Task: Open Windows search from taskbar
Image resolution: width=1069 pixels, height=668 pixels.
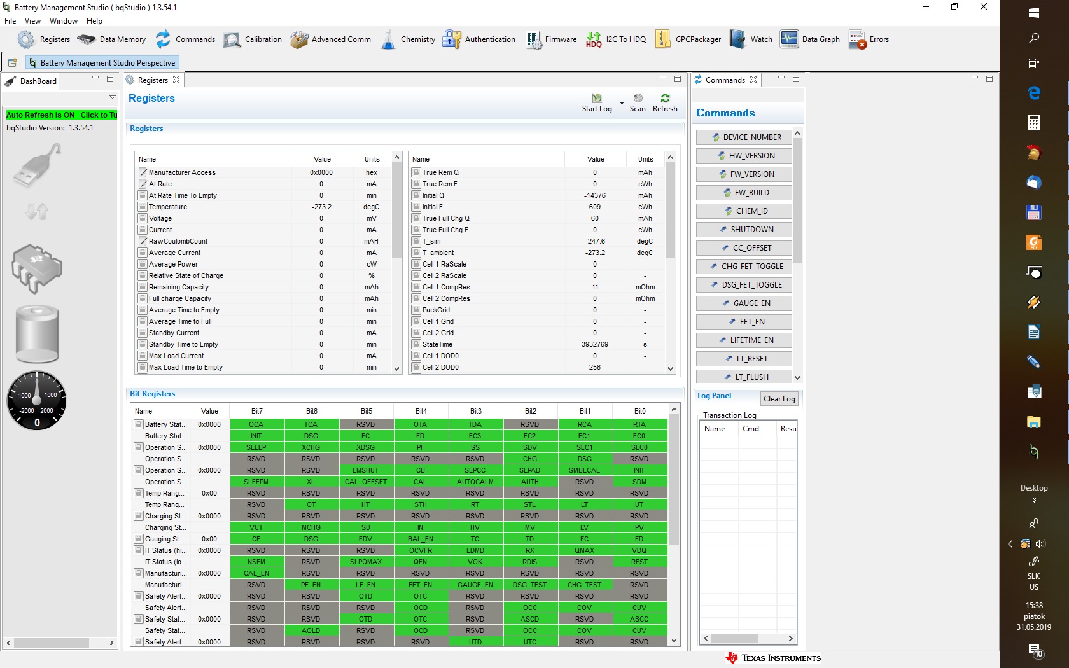Action: (x=1034, y=38)
